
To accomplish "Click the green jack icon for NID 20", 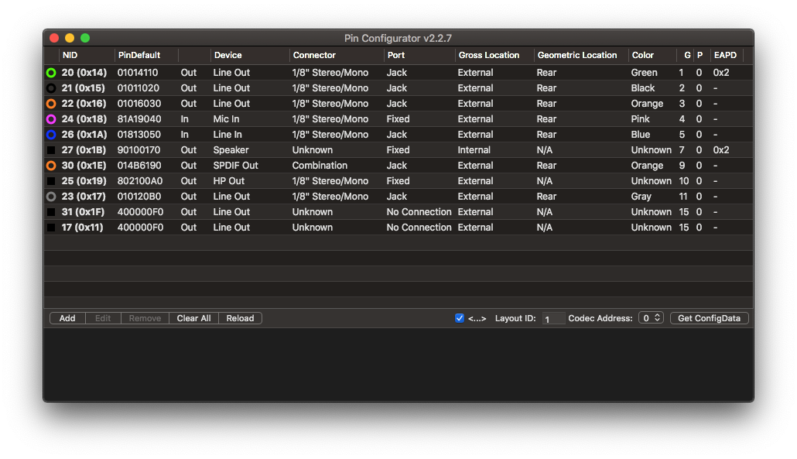I will pyautogui.click(x=51, y=73).
